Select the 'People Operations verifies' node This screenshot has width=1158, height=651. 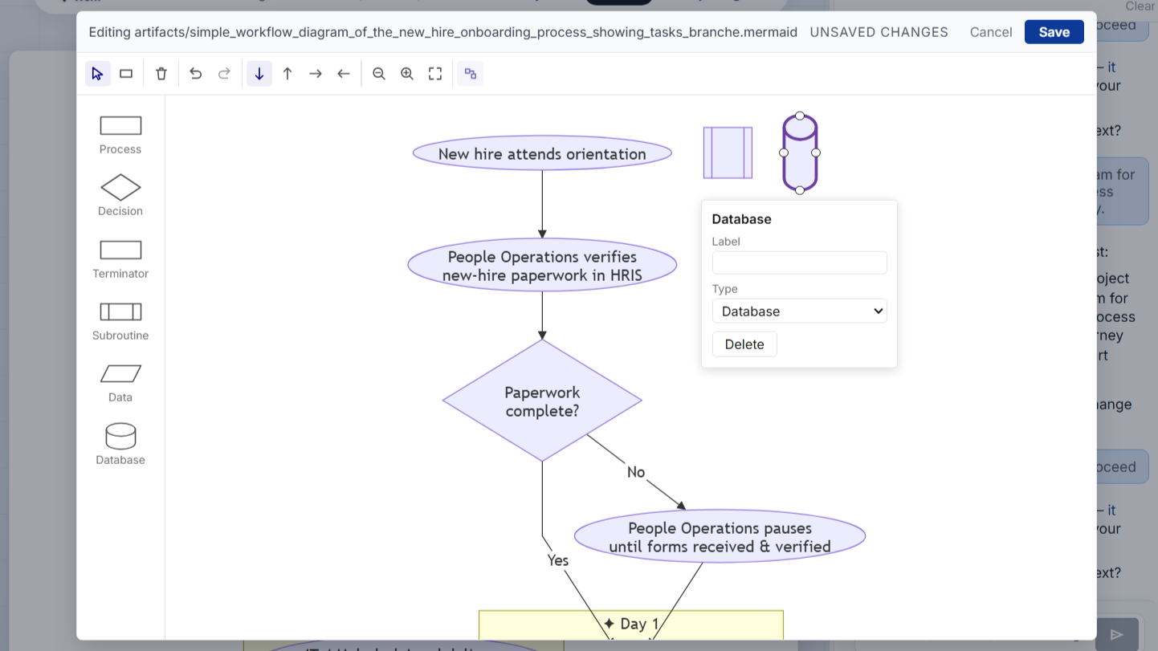[542, 266]
